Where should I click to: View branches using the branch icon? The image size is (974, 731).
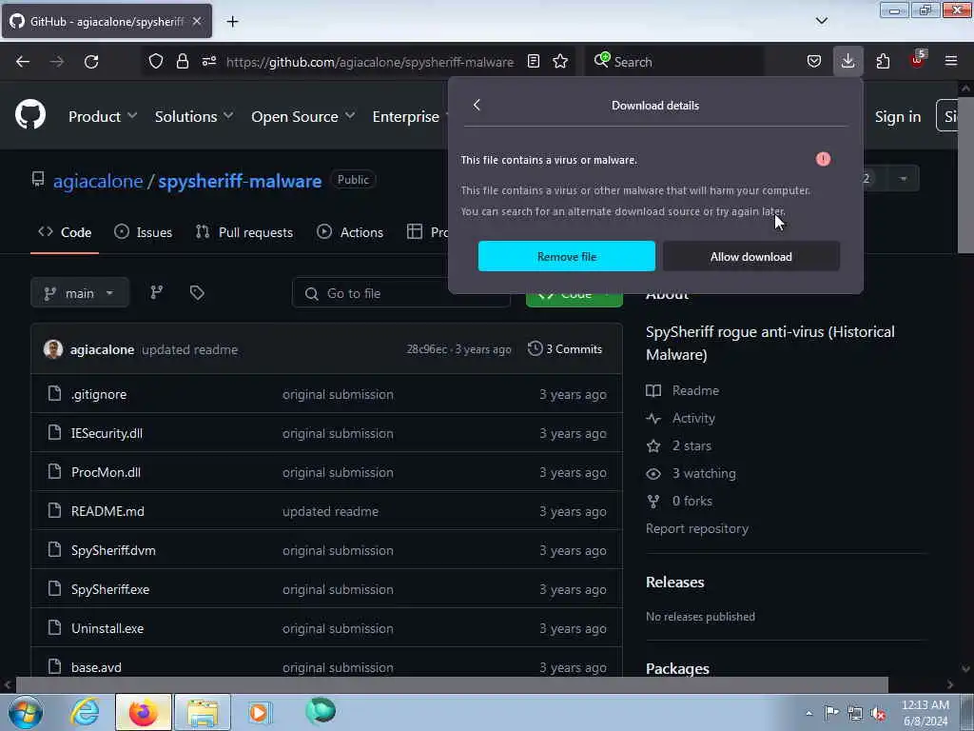157,292
